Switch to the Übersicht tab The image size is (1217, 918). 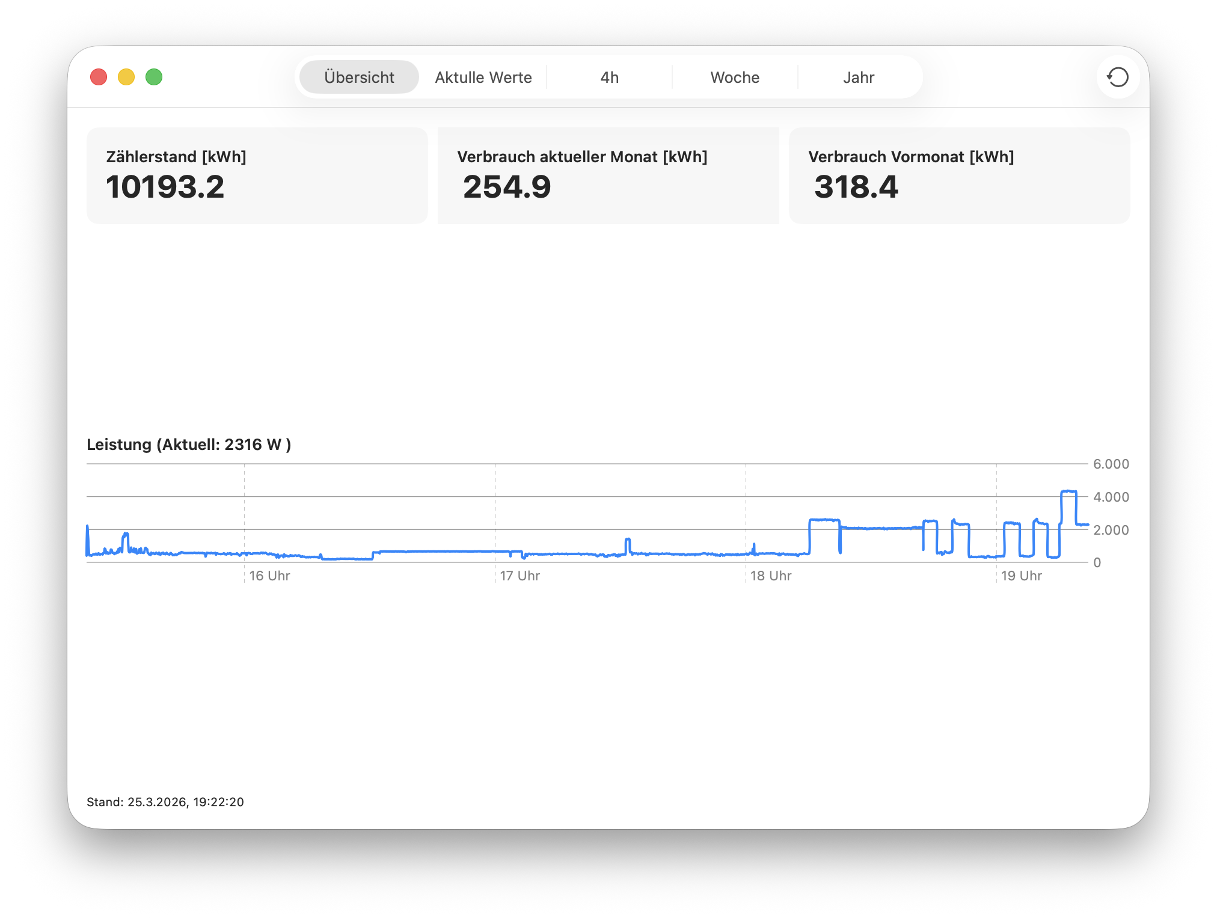[x=359, y=78]
